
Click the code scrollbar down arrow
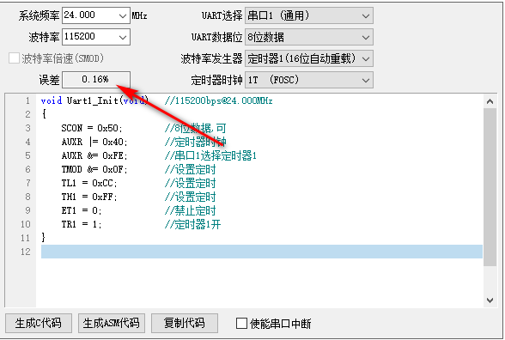490,301
